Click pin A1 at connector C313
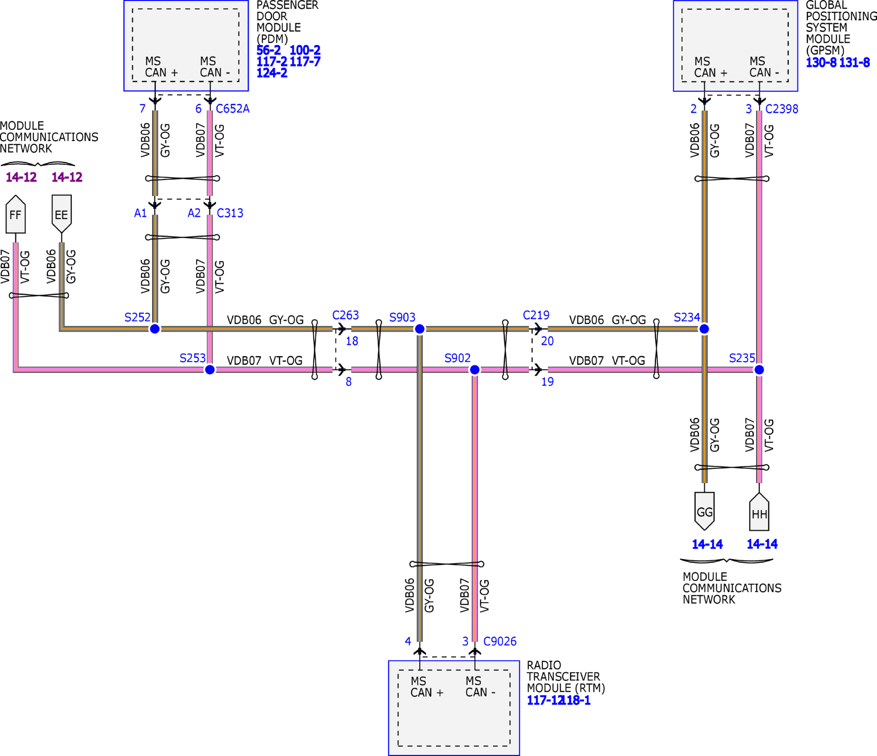 pos(140,213)
